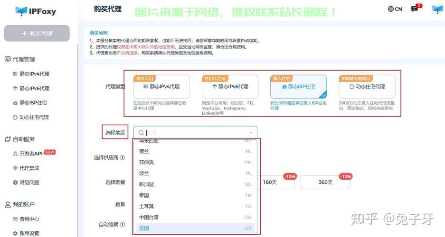Go to 费用中心 in the sidebar

point(29,219)
